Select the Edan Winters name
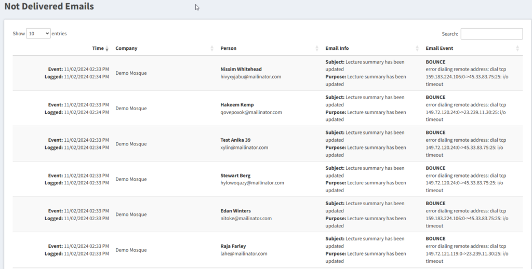The image size is (532, 269). (235, 211)
